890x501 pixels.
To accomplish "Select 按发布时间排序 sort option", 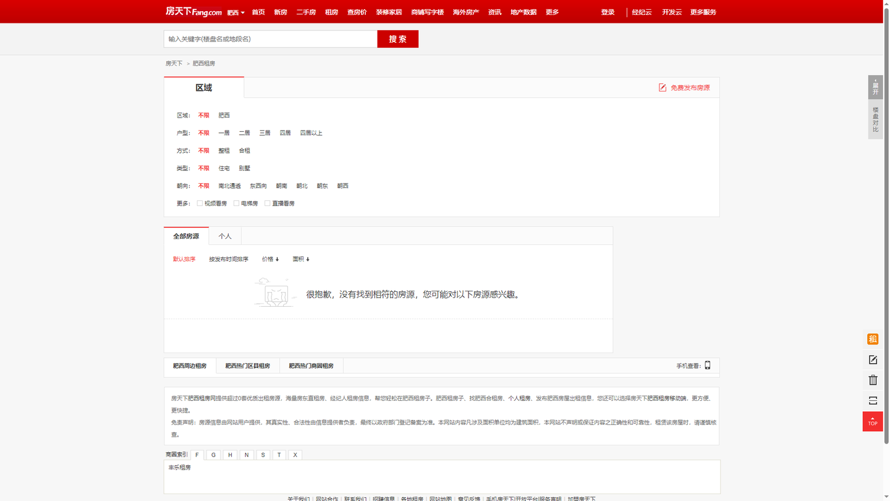I will (229, 259).
